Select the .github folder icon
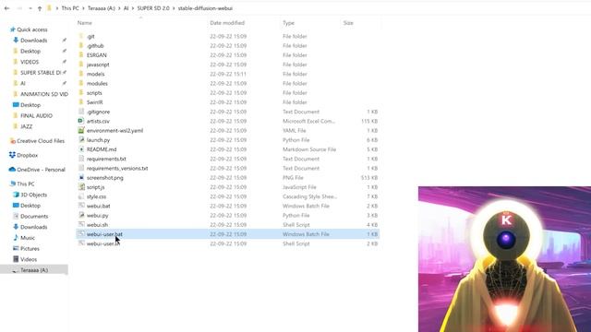Viewport: 591px width, 332px height. click(80, 45)
